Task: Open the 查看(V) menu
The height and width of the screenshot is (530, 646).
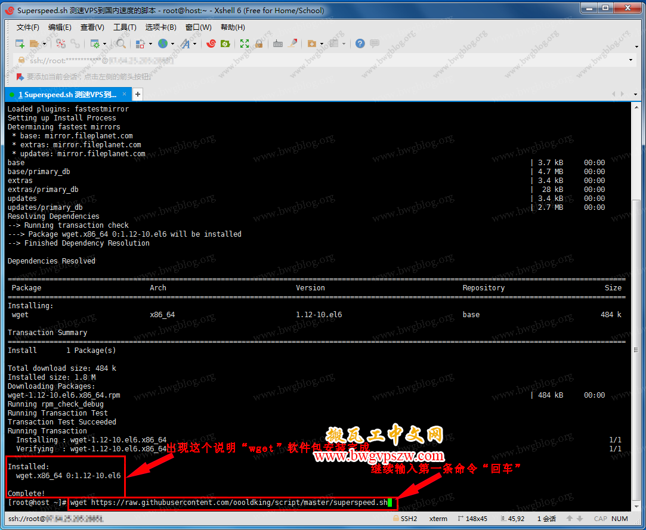Action: coord(92,27)
